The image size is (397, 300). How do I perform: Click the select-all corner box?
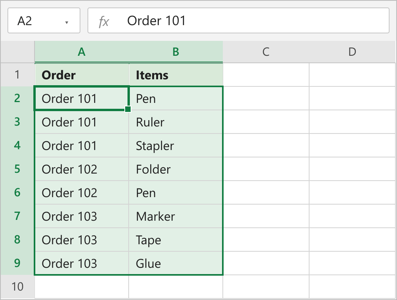pos(18,52)
